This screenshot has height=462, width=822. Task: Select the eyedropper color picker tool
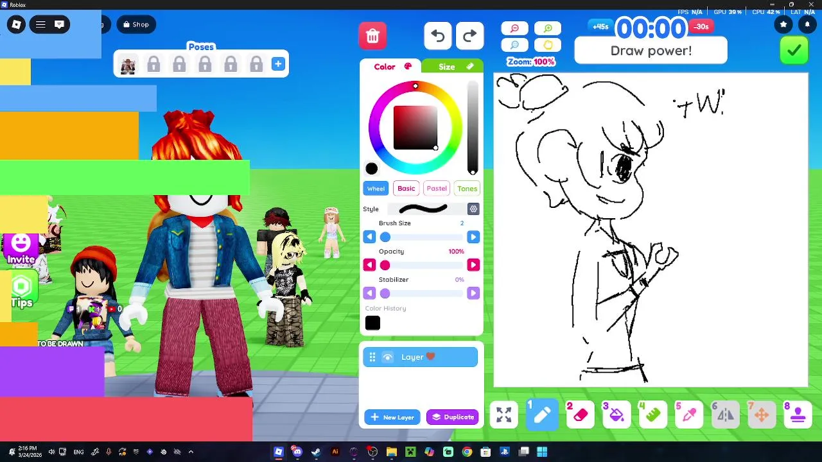coord(690,415)
